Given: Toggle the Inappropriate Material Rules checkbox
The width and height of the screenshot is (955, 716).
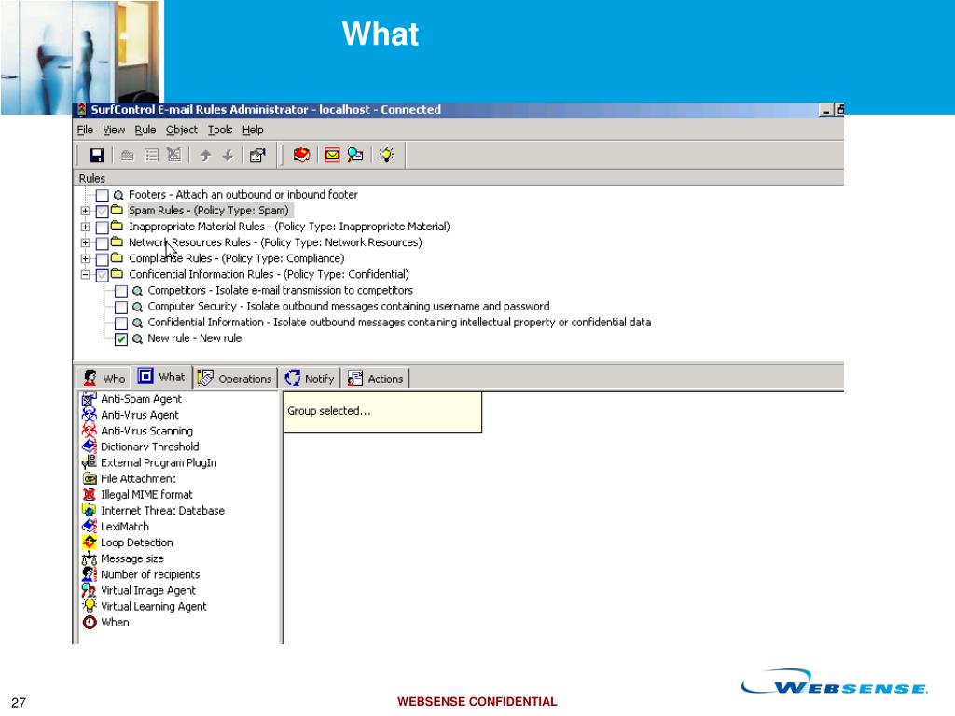Looking at the screenshot, I should tap(103, 227).
